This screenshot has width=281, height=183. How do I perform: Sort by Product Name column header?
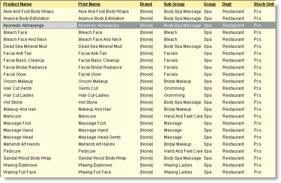[18, 4]
